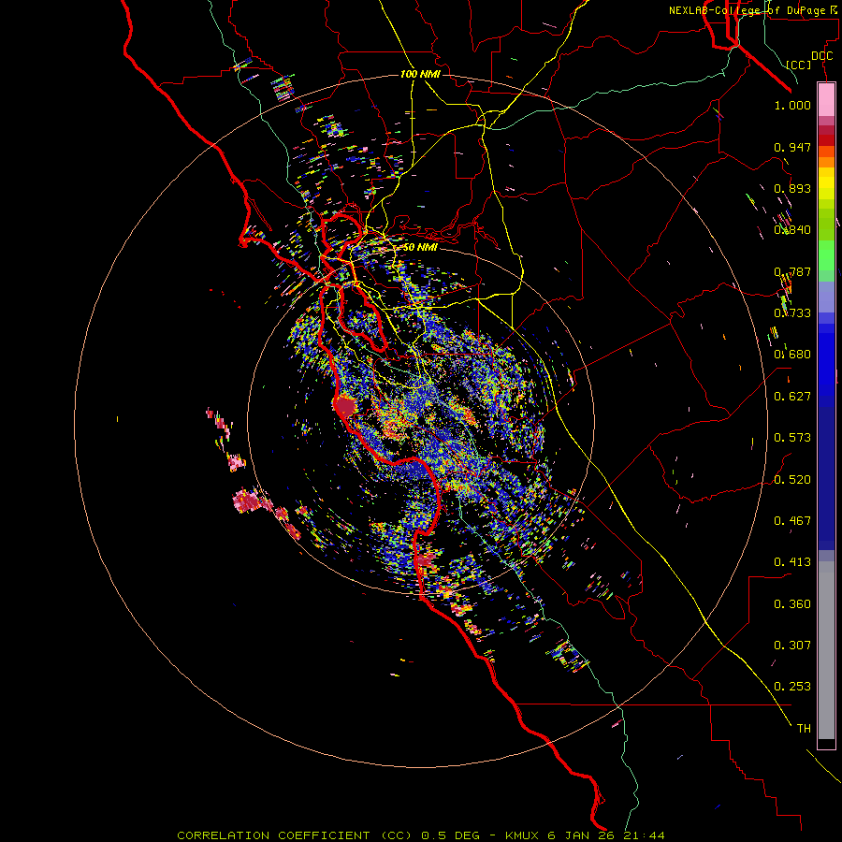Click the 0.947 scale value
This screenshot has width=842, height=842.
tap(792, 147)
